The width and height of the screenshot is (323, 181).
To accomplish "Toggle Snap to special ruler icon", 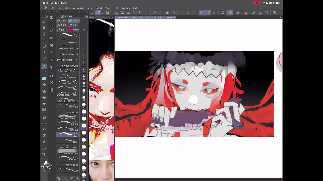I will pyautogui.click(x=208, y=13).
